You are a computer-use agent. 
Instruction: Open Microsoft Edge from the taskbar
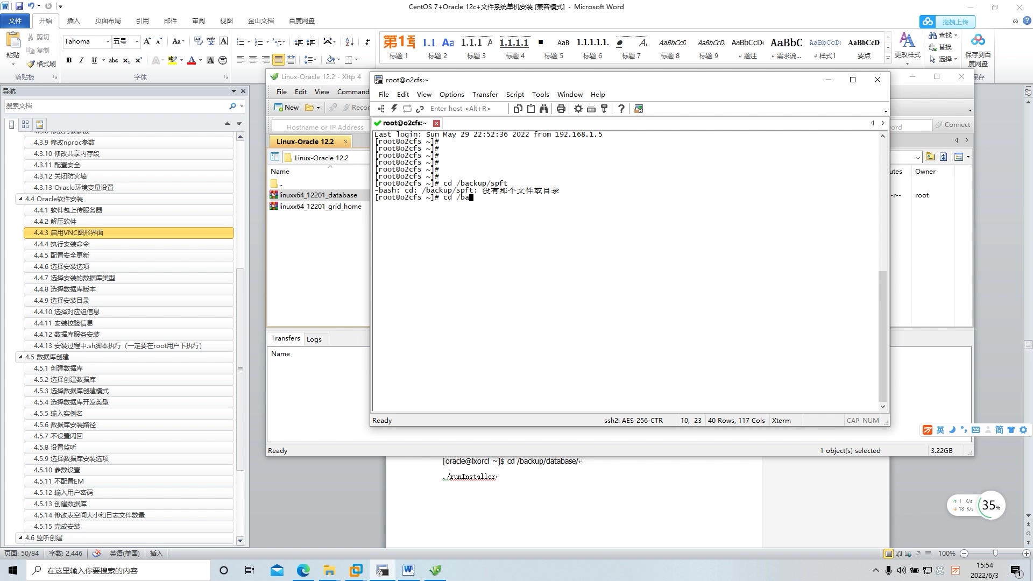coord(303,570)
